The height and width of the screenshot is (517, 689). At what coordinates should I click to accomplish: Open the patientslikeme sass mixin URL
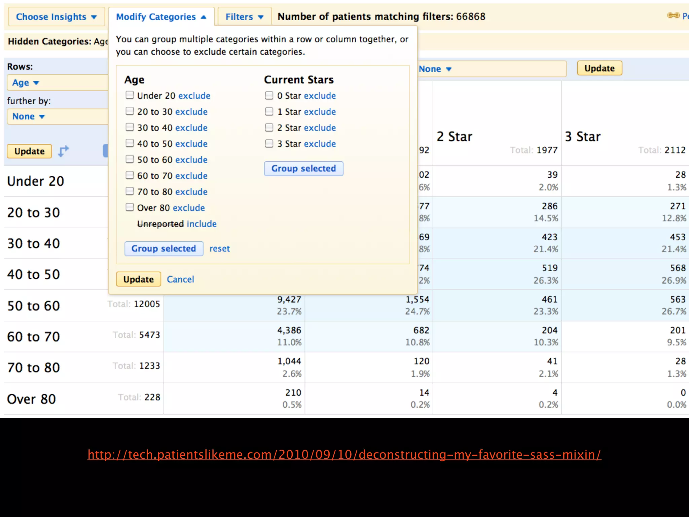click(344, 455)
